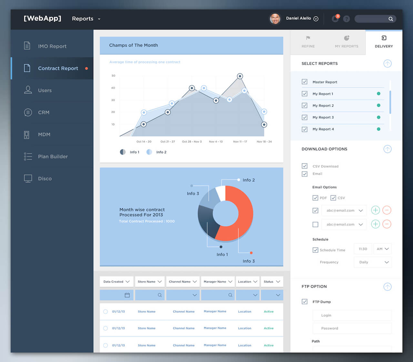413x362 pixels.
Task: Open the Manager Name filter dropdown
Action: pos(218,281)
